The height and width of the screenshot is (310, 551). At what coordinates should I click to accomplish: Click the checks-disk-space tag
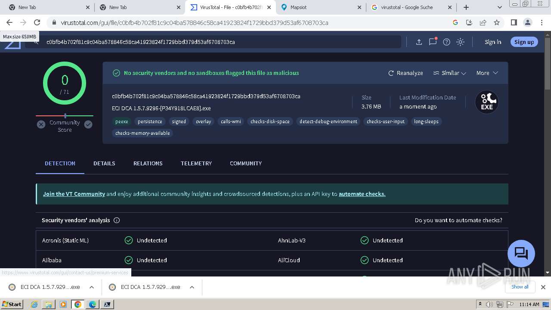point(270,121)
